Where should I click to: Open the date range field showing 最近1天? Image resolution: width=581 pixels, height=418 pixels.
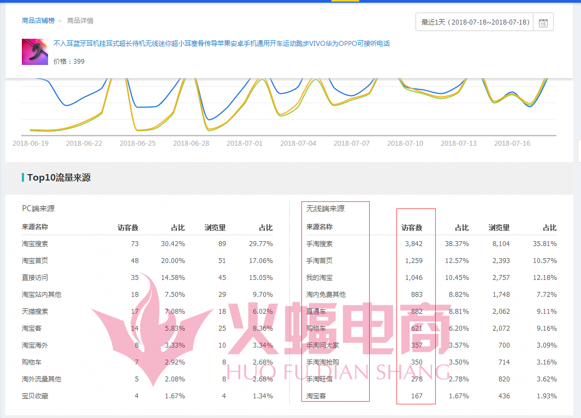(475, 22)
